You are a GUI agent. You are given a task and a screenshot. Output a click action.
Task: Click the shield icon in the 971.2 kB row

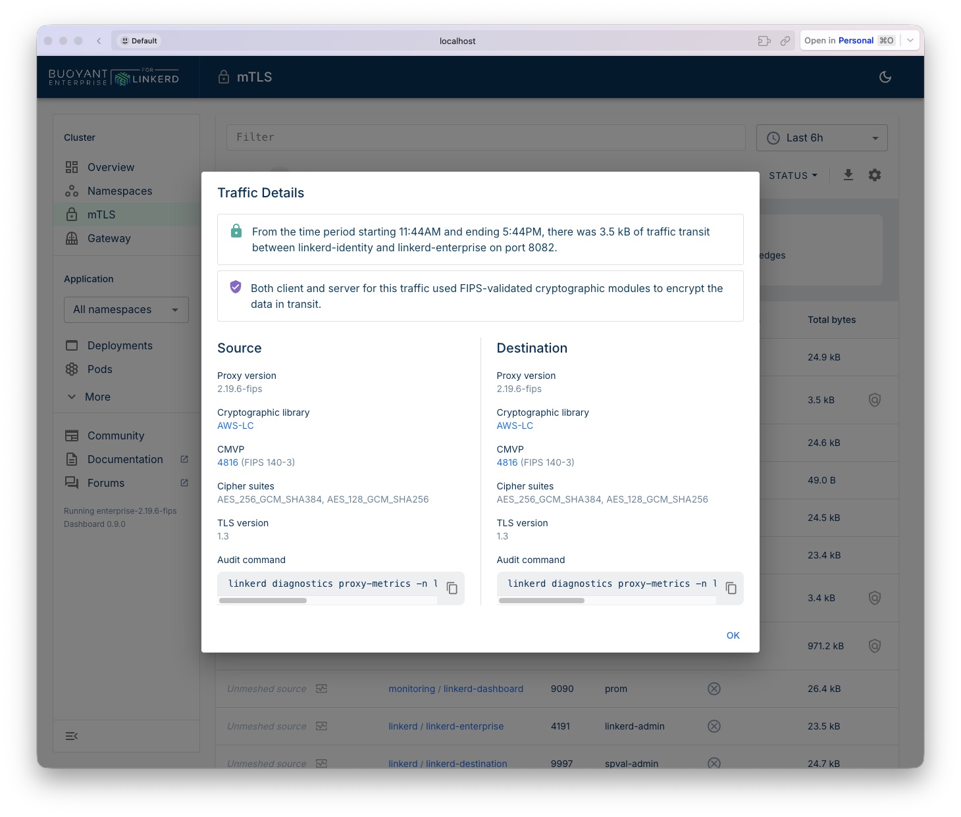[874, 646]
